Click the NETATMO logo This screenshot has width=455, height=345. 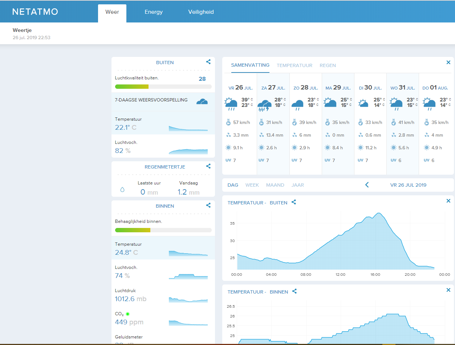pyautogui.click(x=35, y=12)
